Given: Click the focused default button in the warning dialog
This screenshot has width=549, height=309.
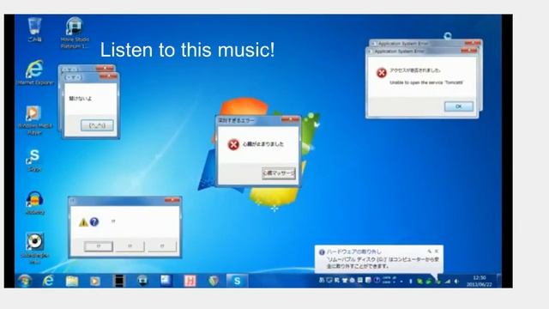Looking at the screenshot, I should 99,246.
